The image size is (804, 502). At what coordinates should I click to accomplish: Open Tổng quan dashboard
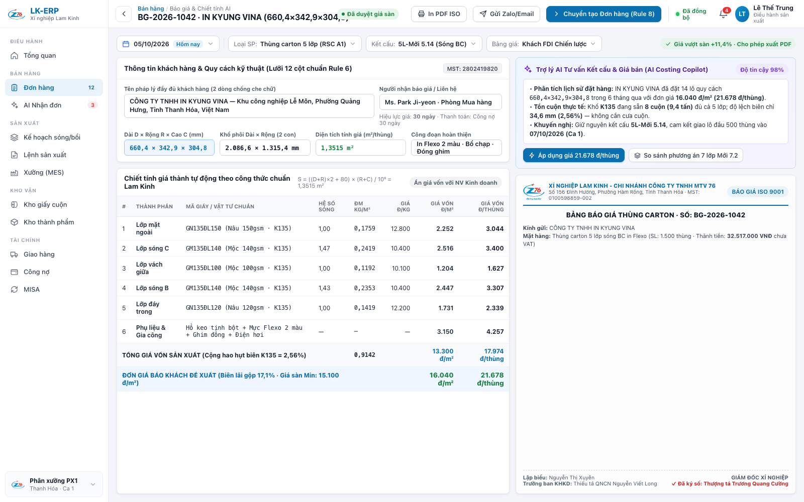click(54, 55)
